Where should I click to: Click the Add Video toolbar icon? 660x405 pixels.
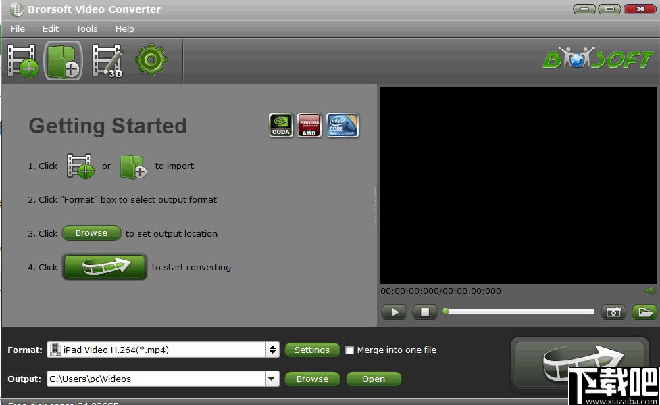[x=23, y=61]
